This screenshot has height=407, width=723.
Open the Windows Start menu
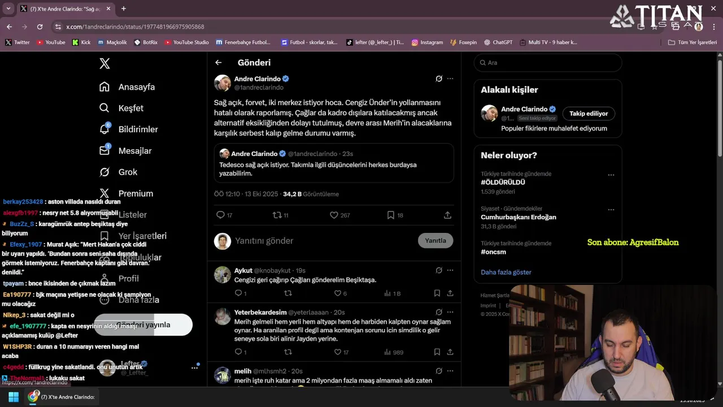13,397
